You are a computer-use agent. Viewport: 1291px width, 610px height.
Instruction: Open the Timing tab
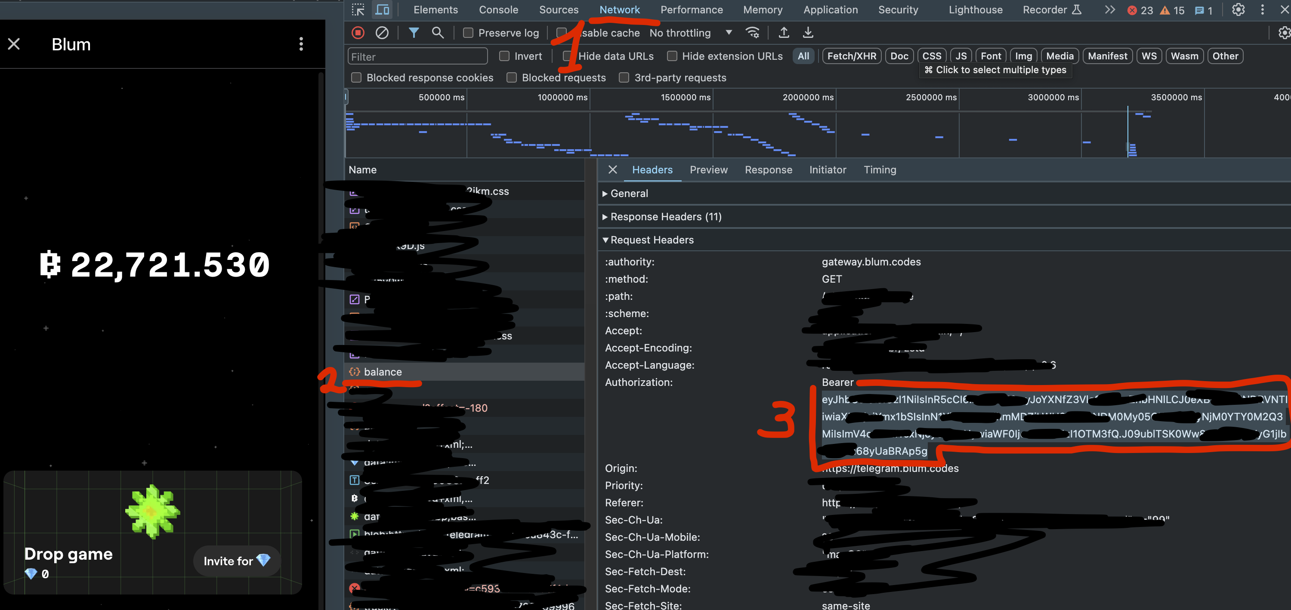point(880,170)
